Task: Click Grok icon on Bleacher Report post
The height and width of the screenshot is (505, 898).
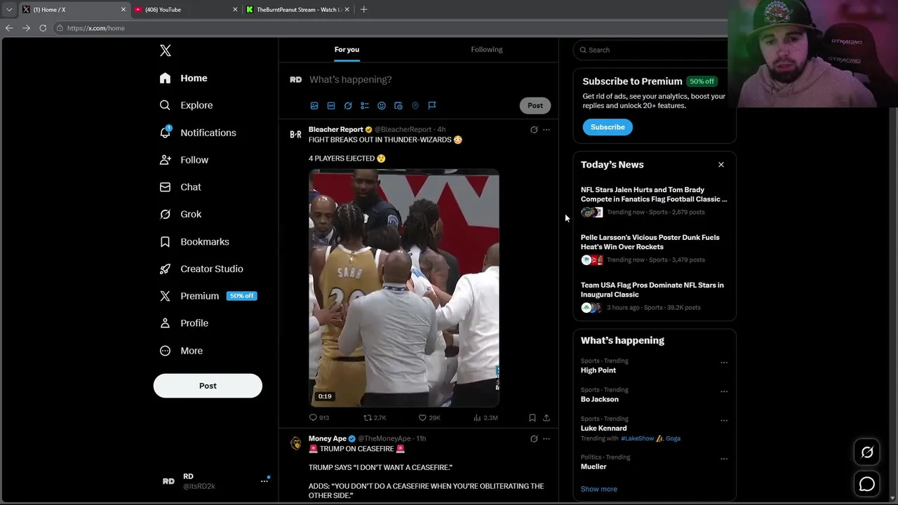Action: point(534,130)
